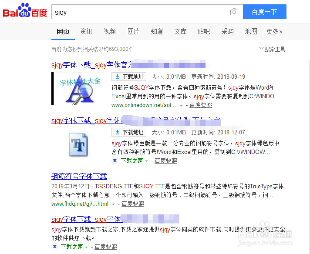
Task: Open the 知道 tab
Action: [157, 31]
